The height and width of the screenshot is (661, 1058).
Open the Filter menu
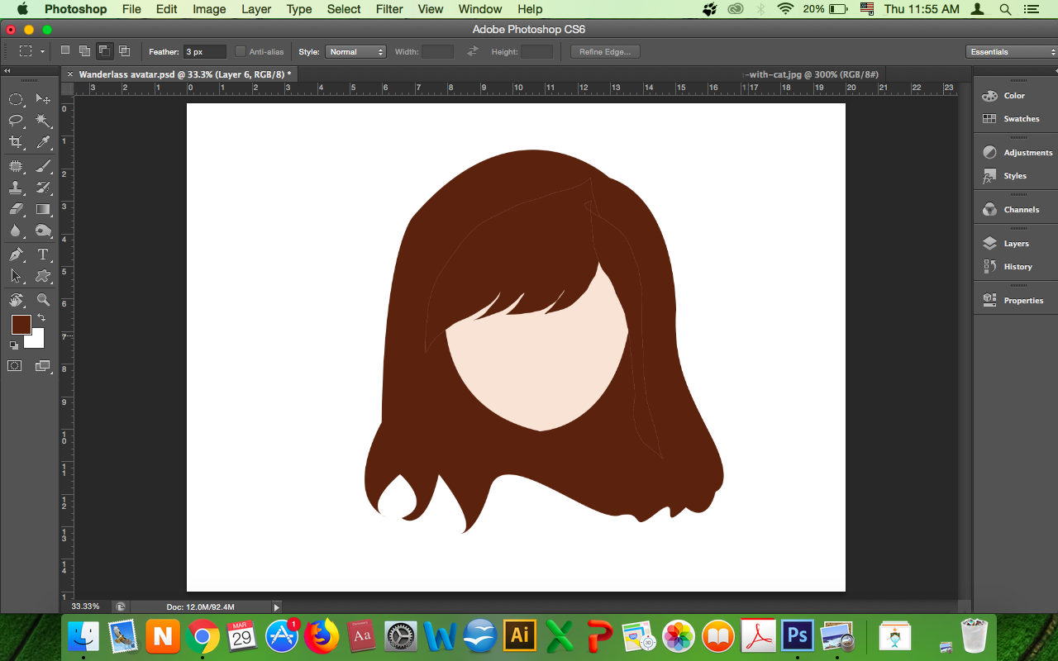389,9
